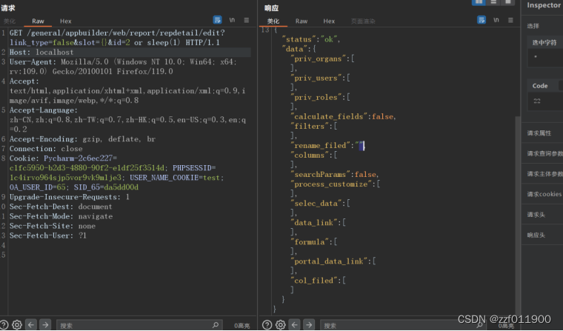Click "calculate_fields":false in response
563x331 pixels.
tap(343, 117)
